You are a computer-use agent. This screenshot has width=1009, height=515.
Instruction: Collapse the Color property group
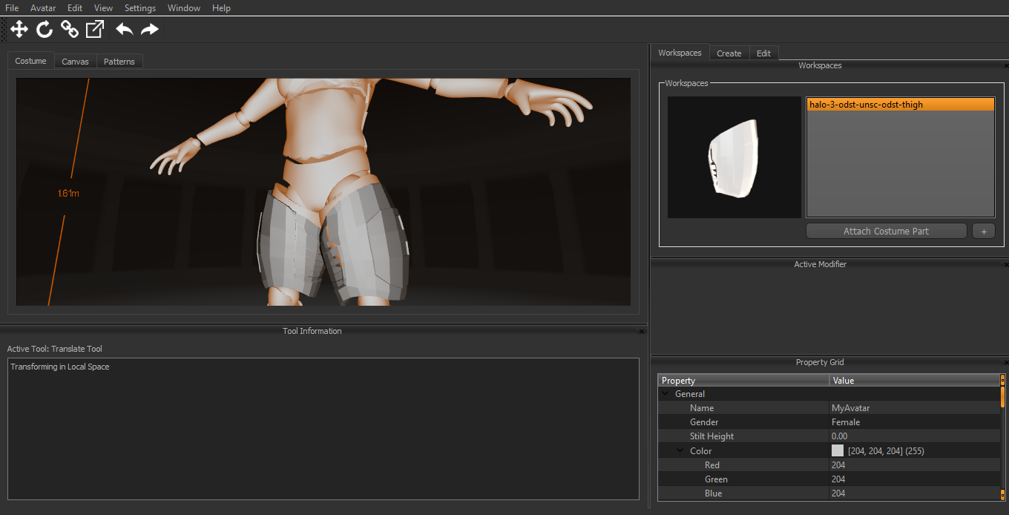click(x=680, y=450)
